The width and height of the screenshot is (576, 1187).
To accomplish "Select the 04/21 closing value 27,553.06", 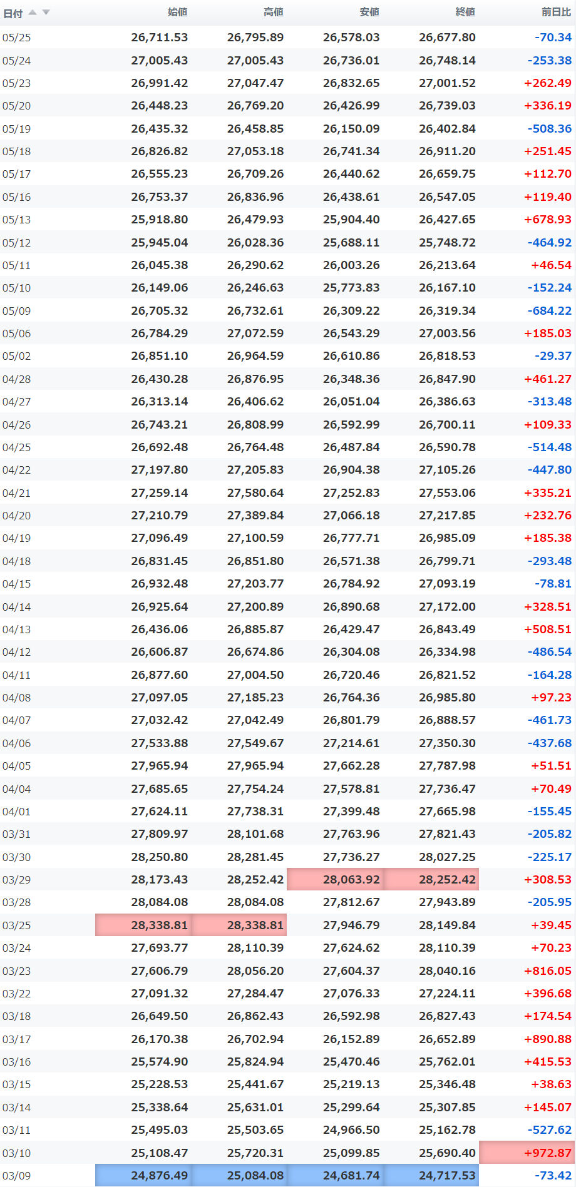I will click(447, 493).
